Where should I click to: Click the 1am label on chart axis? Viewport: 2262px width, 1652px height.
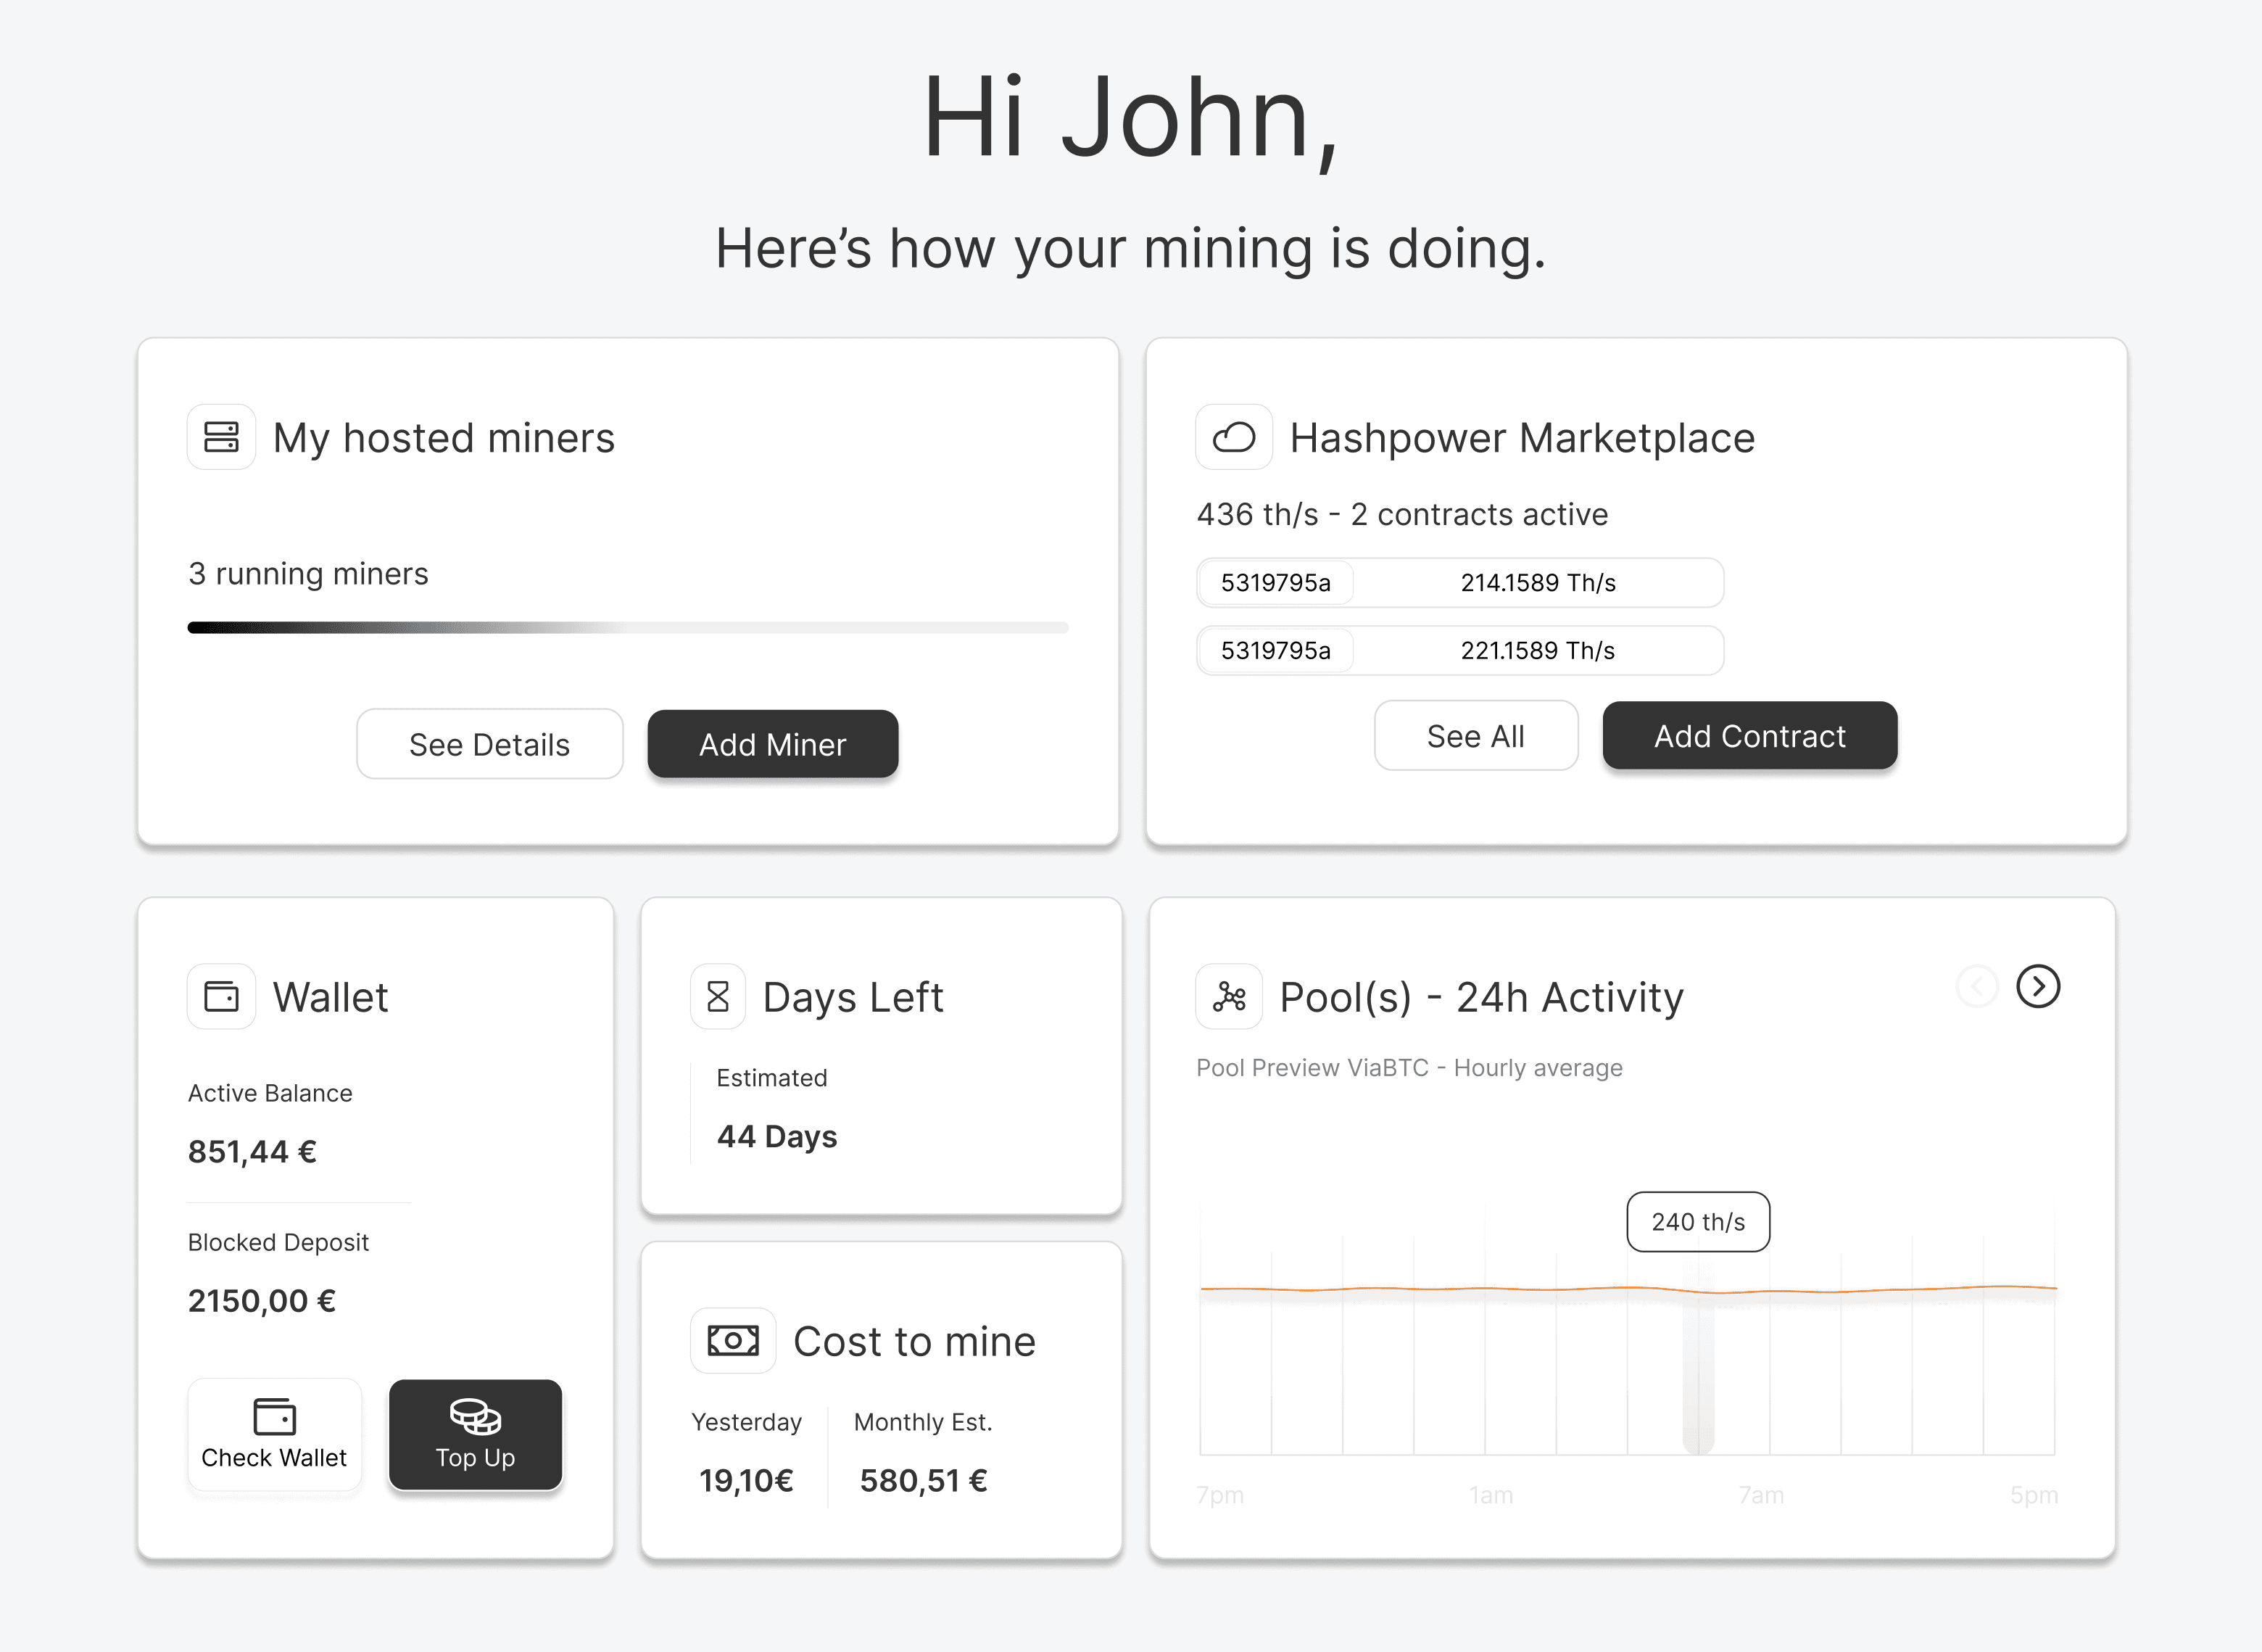pos(1491,1495)
